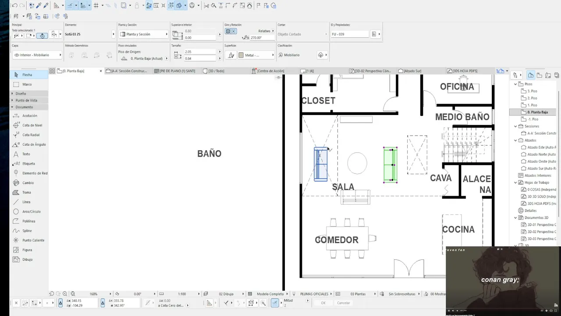Open 1. Piso in the navigator
This screenshot has height=316, width=561.
coord(532,105)
